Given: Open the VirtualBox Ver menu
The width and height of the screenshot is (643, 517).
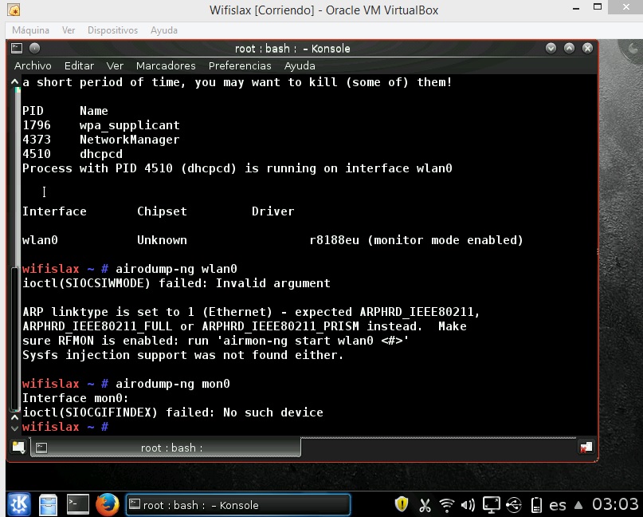Looking at the screenshot, I should coord(69,30).
